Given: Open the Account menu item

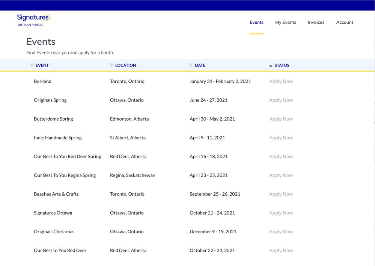Looking at the screenshot, I should pyautogui.click(x=344, y=22).
